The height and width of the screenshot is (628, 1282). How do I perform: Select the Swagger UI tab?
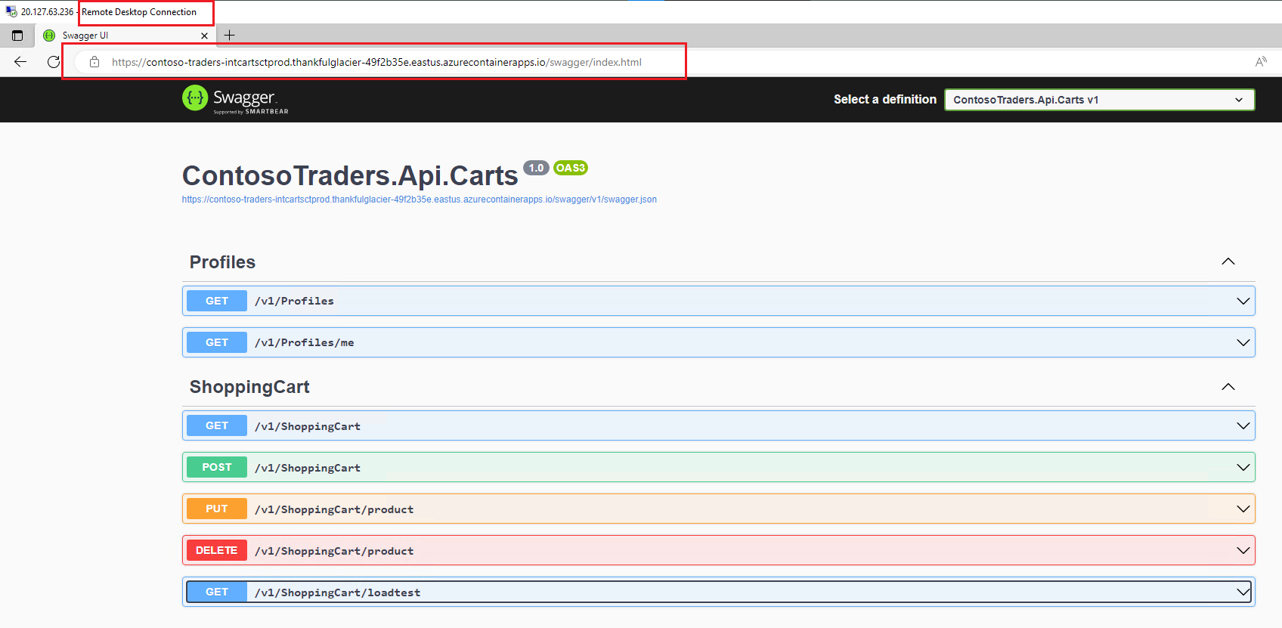coord(125,36)
